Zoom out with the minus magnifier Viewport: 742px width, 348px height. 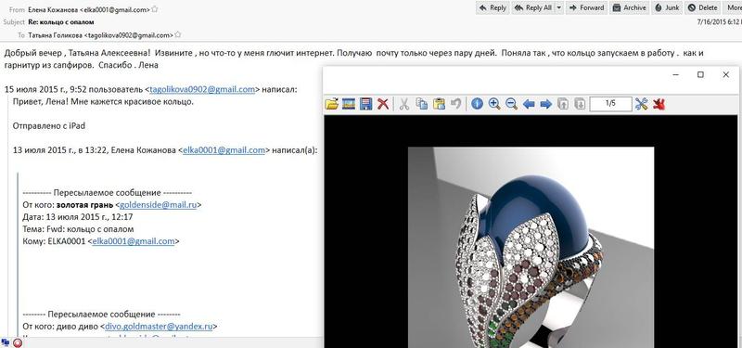[512, 104]
